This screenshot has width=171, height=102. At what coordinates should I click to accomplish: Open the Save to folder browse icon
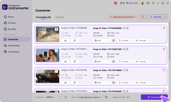[106, 97]
